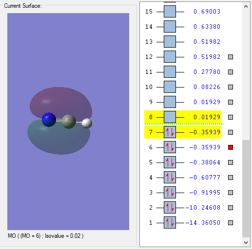
Task: Toggle the gray surface marker for MO 2
Action: point(231,208)
